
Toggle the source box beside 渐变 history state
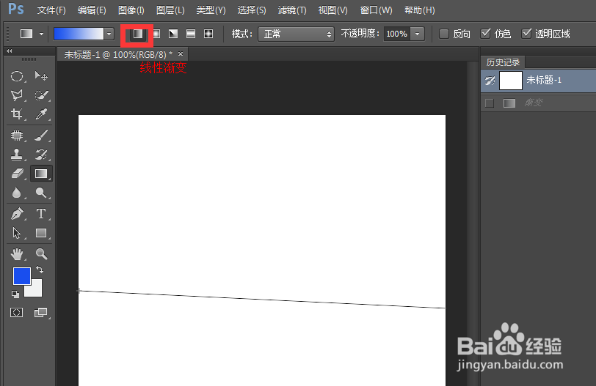[490, 103]
